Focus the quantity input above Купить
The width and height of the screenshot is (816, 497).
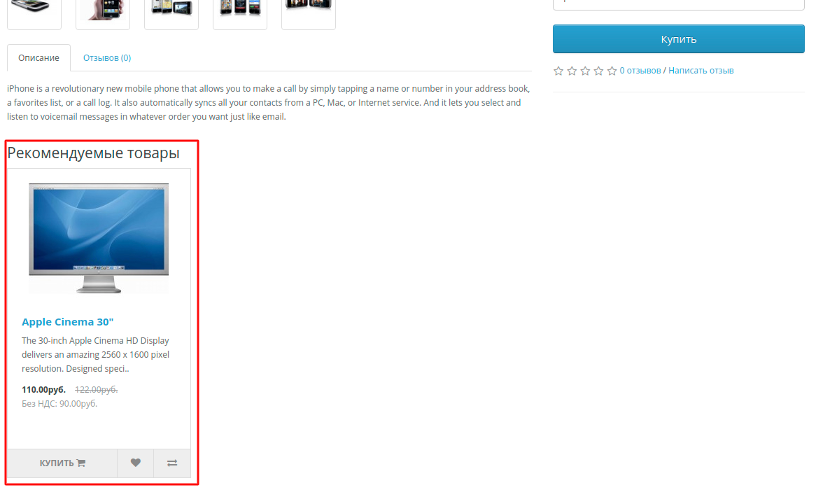tap(678, 3)
